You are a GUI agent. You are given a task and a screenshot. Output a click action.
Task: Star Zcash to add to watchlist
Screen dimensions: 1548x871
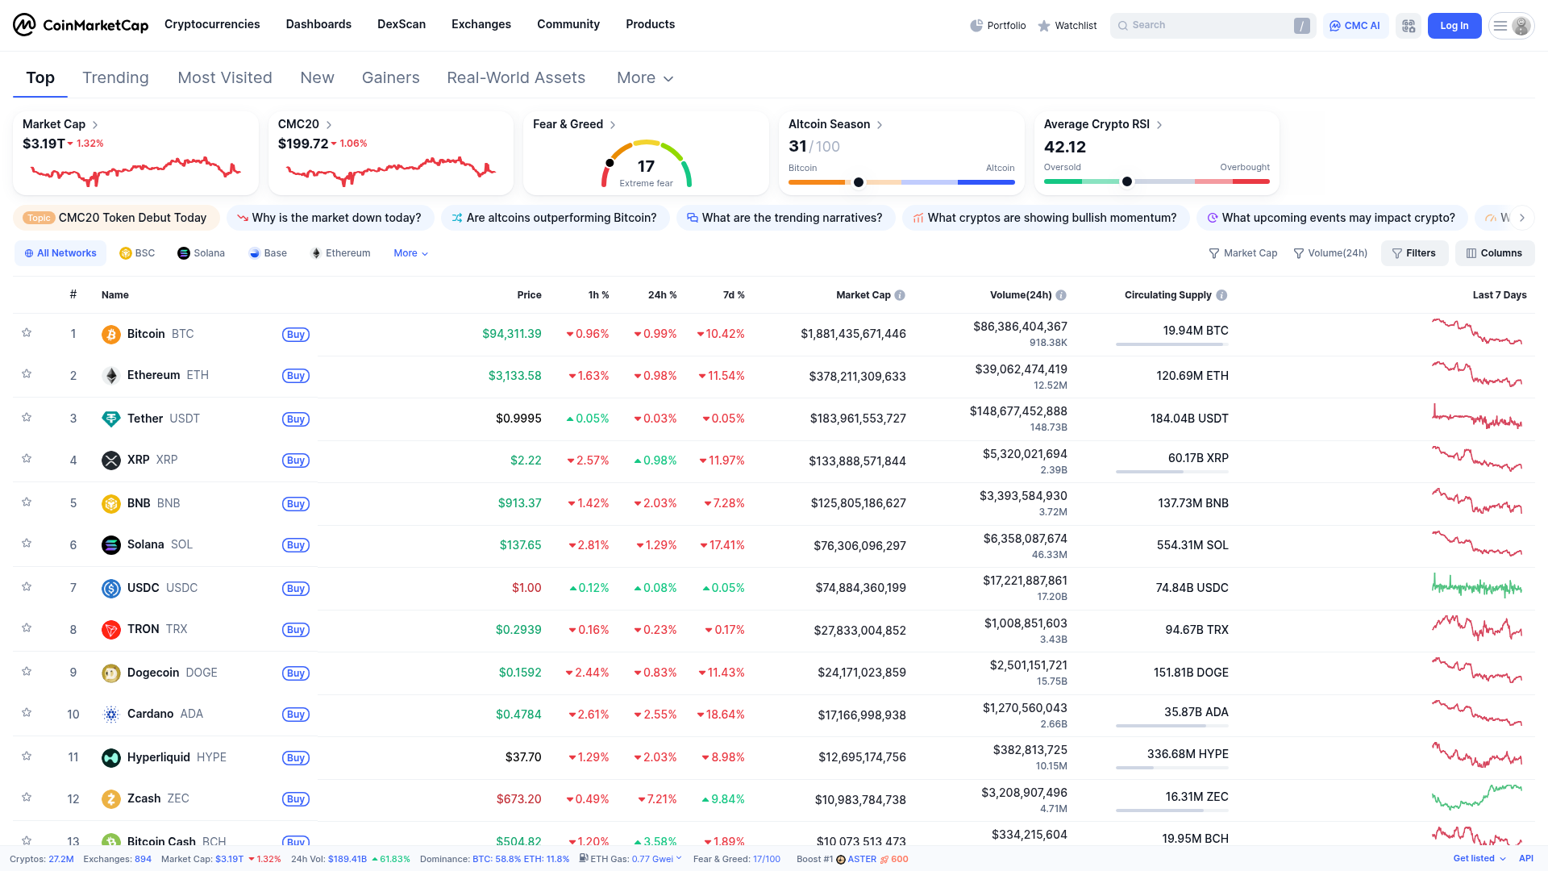(27, 797)
